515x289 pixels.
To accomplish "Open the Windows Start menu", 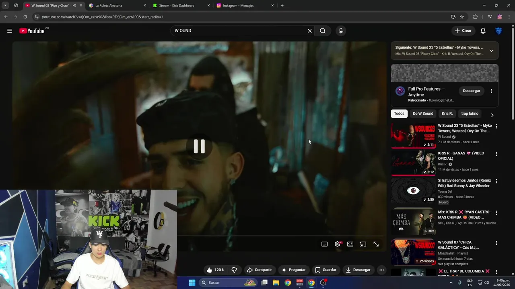I will (192, 283).
